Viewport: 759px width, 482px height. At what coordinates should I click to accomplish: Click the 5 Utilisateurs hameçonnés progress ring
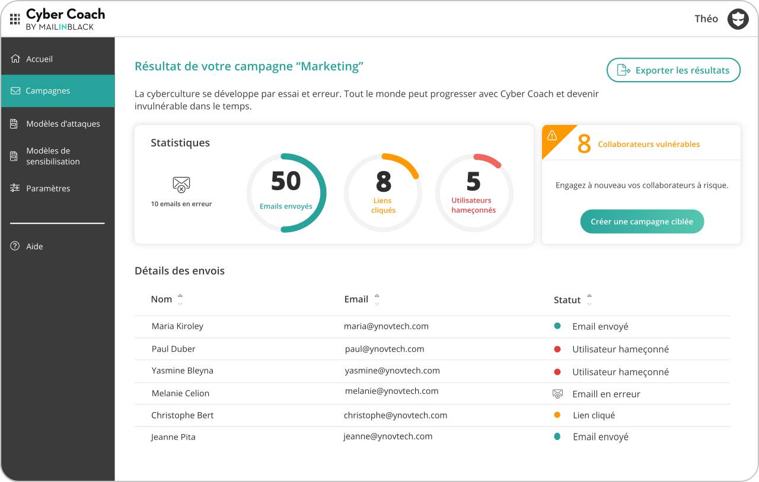474,192
